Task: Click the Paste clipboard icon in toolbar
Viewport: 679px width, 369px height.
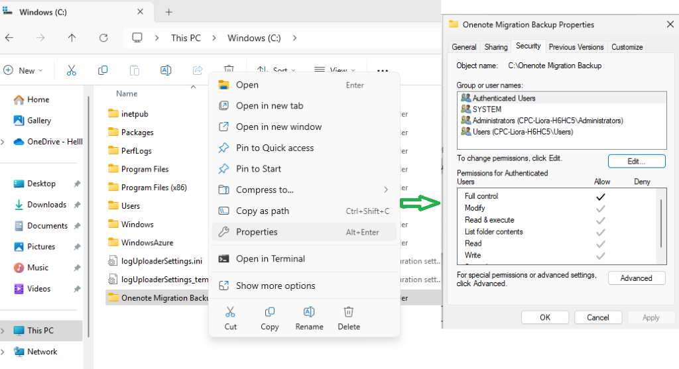Action: click(x=135, y=70)
